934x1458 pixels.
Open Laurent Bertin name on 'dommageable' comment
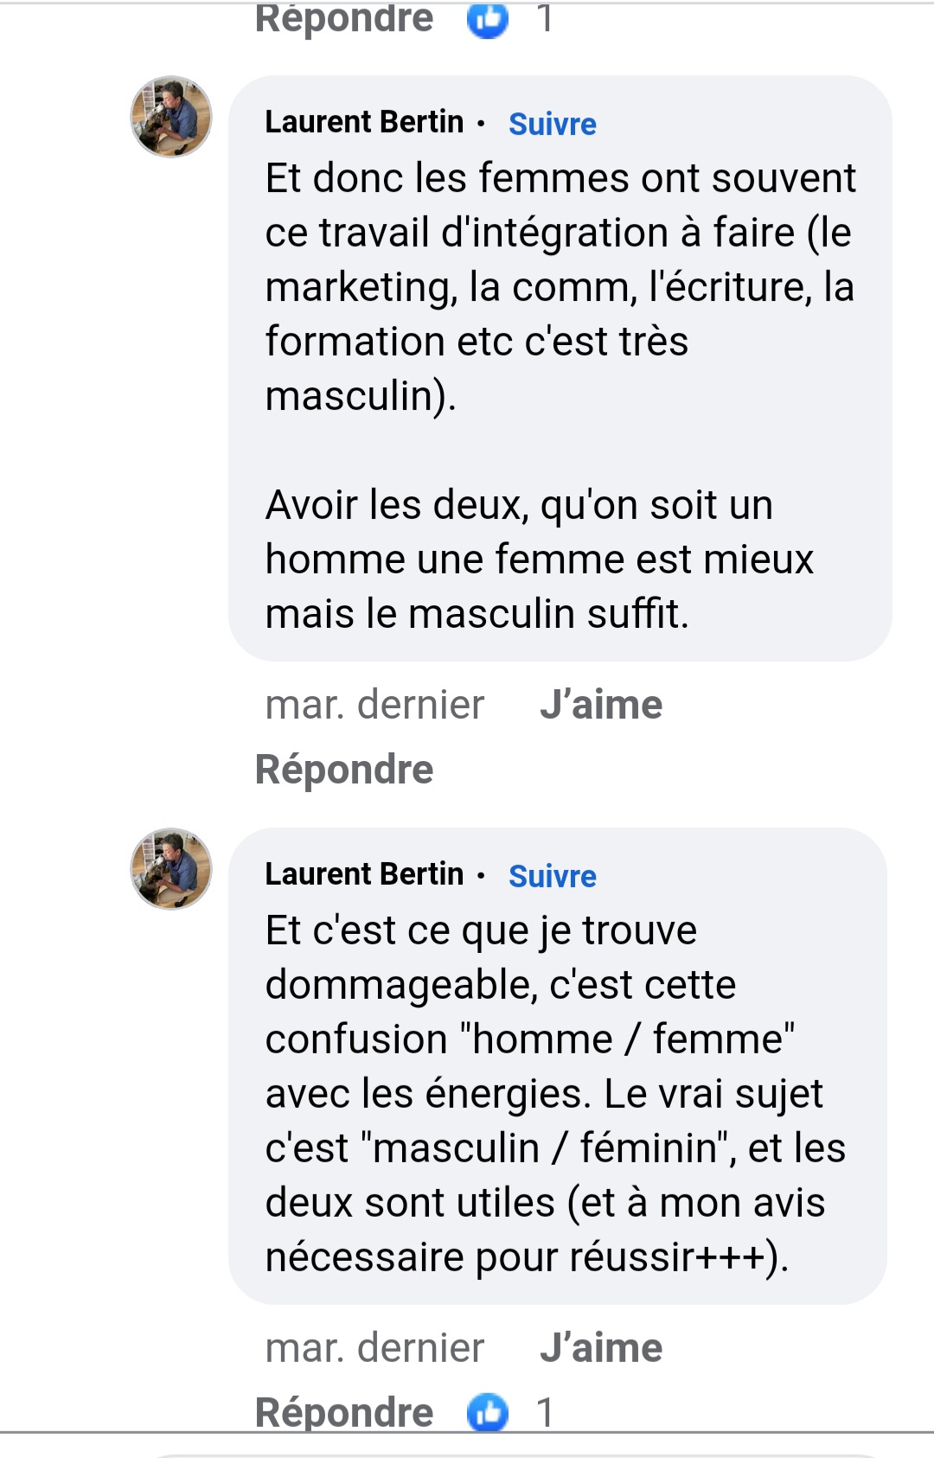(x=364, y=875)
